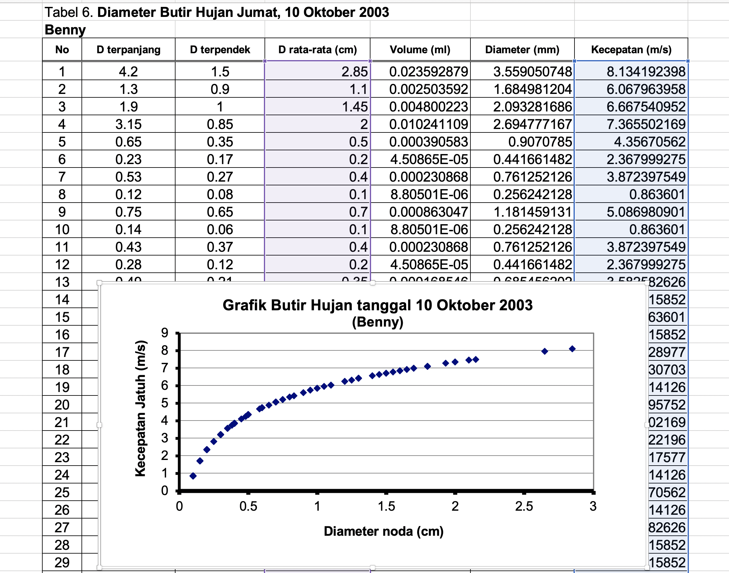Click the chart's top-left resize handle
729x573 pixels.
tap(99, 283)
